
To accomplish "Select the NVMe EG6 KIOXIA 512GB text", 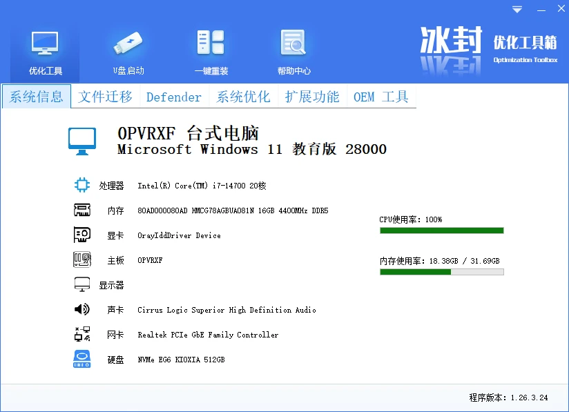I will (181, 360).
